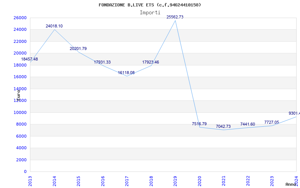Click the 24000 y-axis tick label
This screenshot has width=300, height=188.
coord(20,30)
